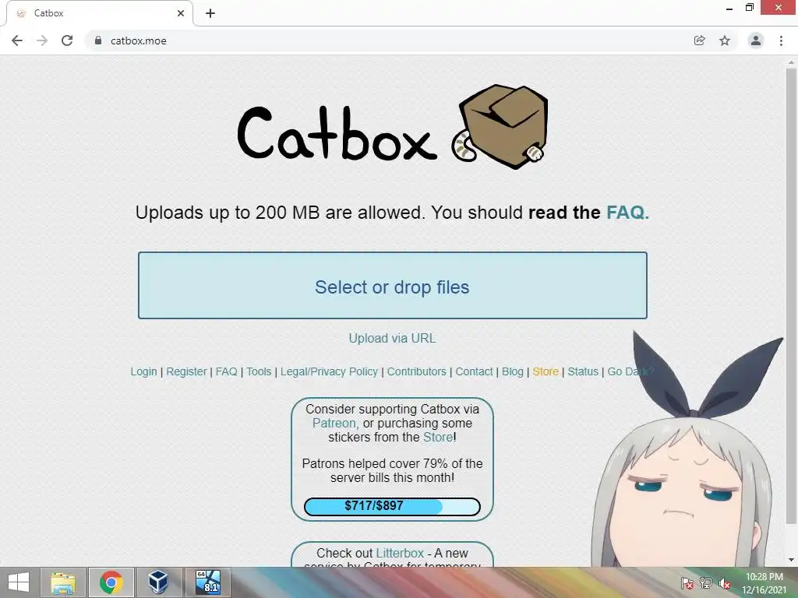This screenshot has width=798, height=598.
Task: Open the Register link
Action: tap(186, 371)
